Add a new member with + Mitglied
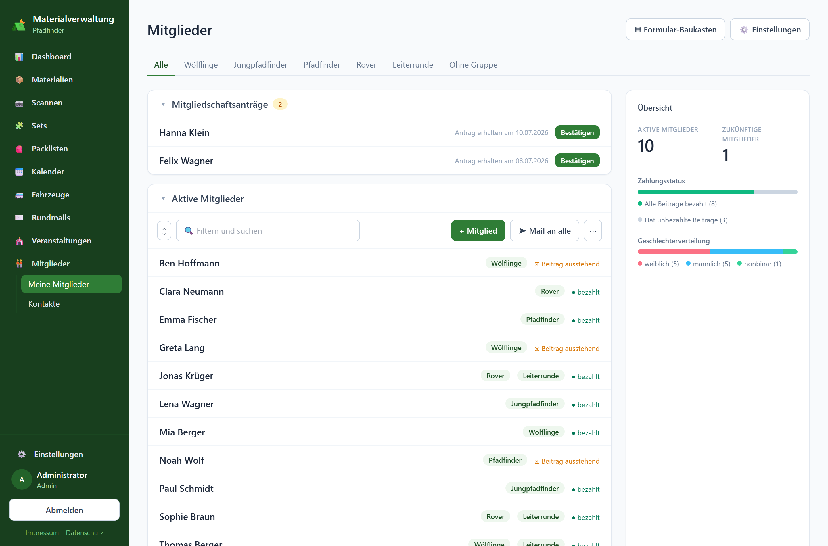The height and width of the screenshot is (546, 828). (478, 230)
